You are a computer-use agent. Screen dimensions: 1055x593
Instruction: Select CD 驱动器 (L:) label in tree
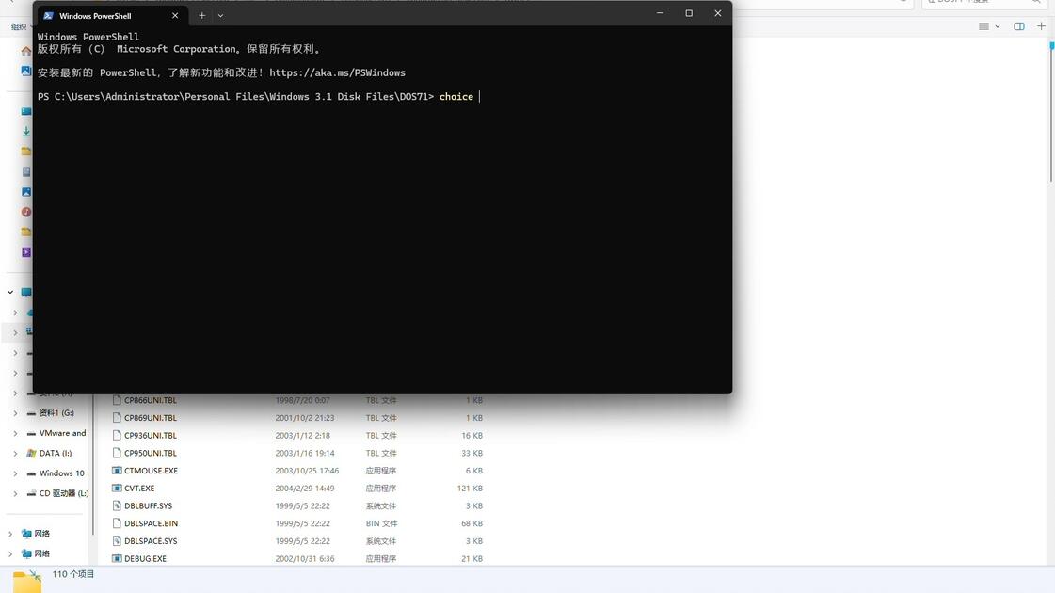[63, 493]
